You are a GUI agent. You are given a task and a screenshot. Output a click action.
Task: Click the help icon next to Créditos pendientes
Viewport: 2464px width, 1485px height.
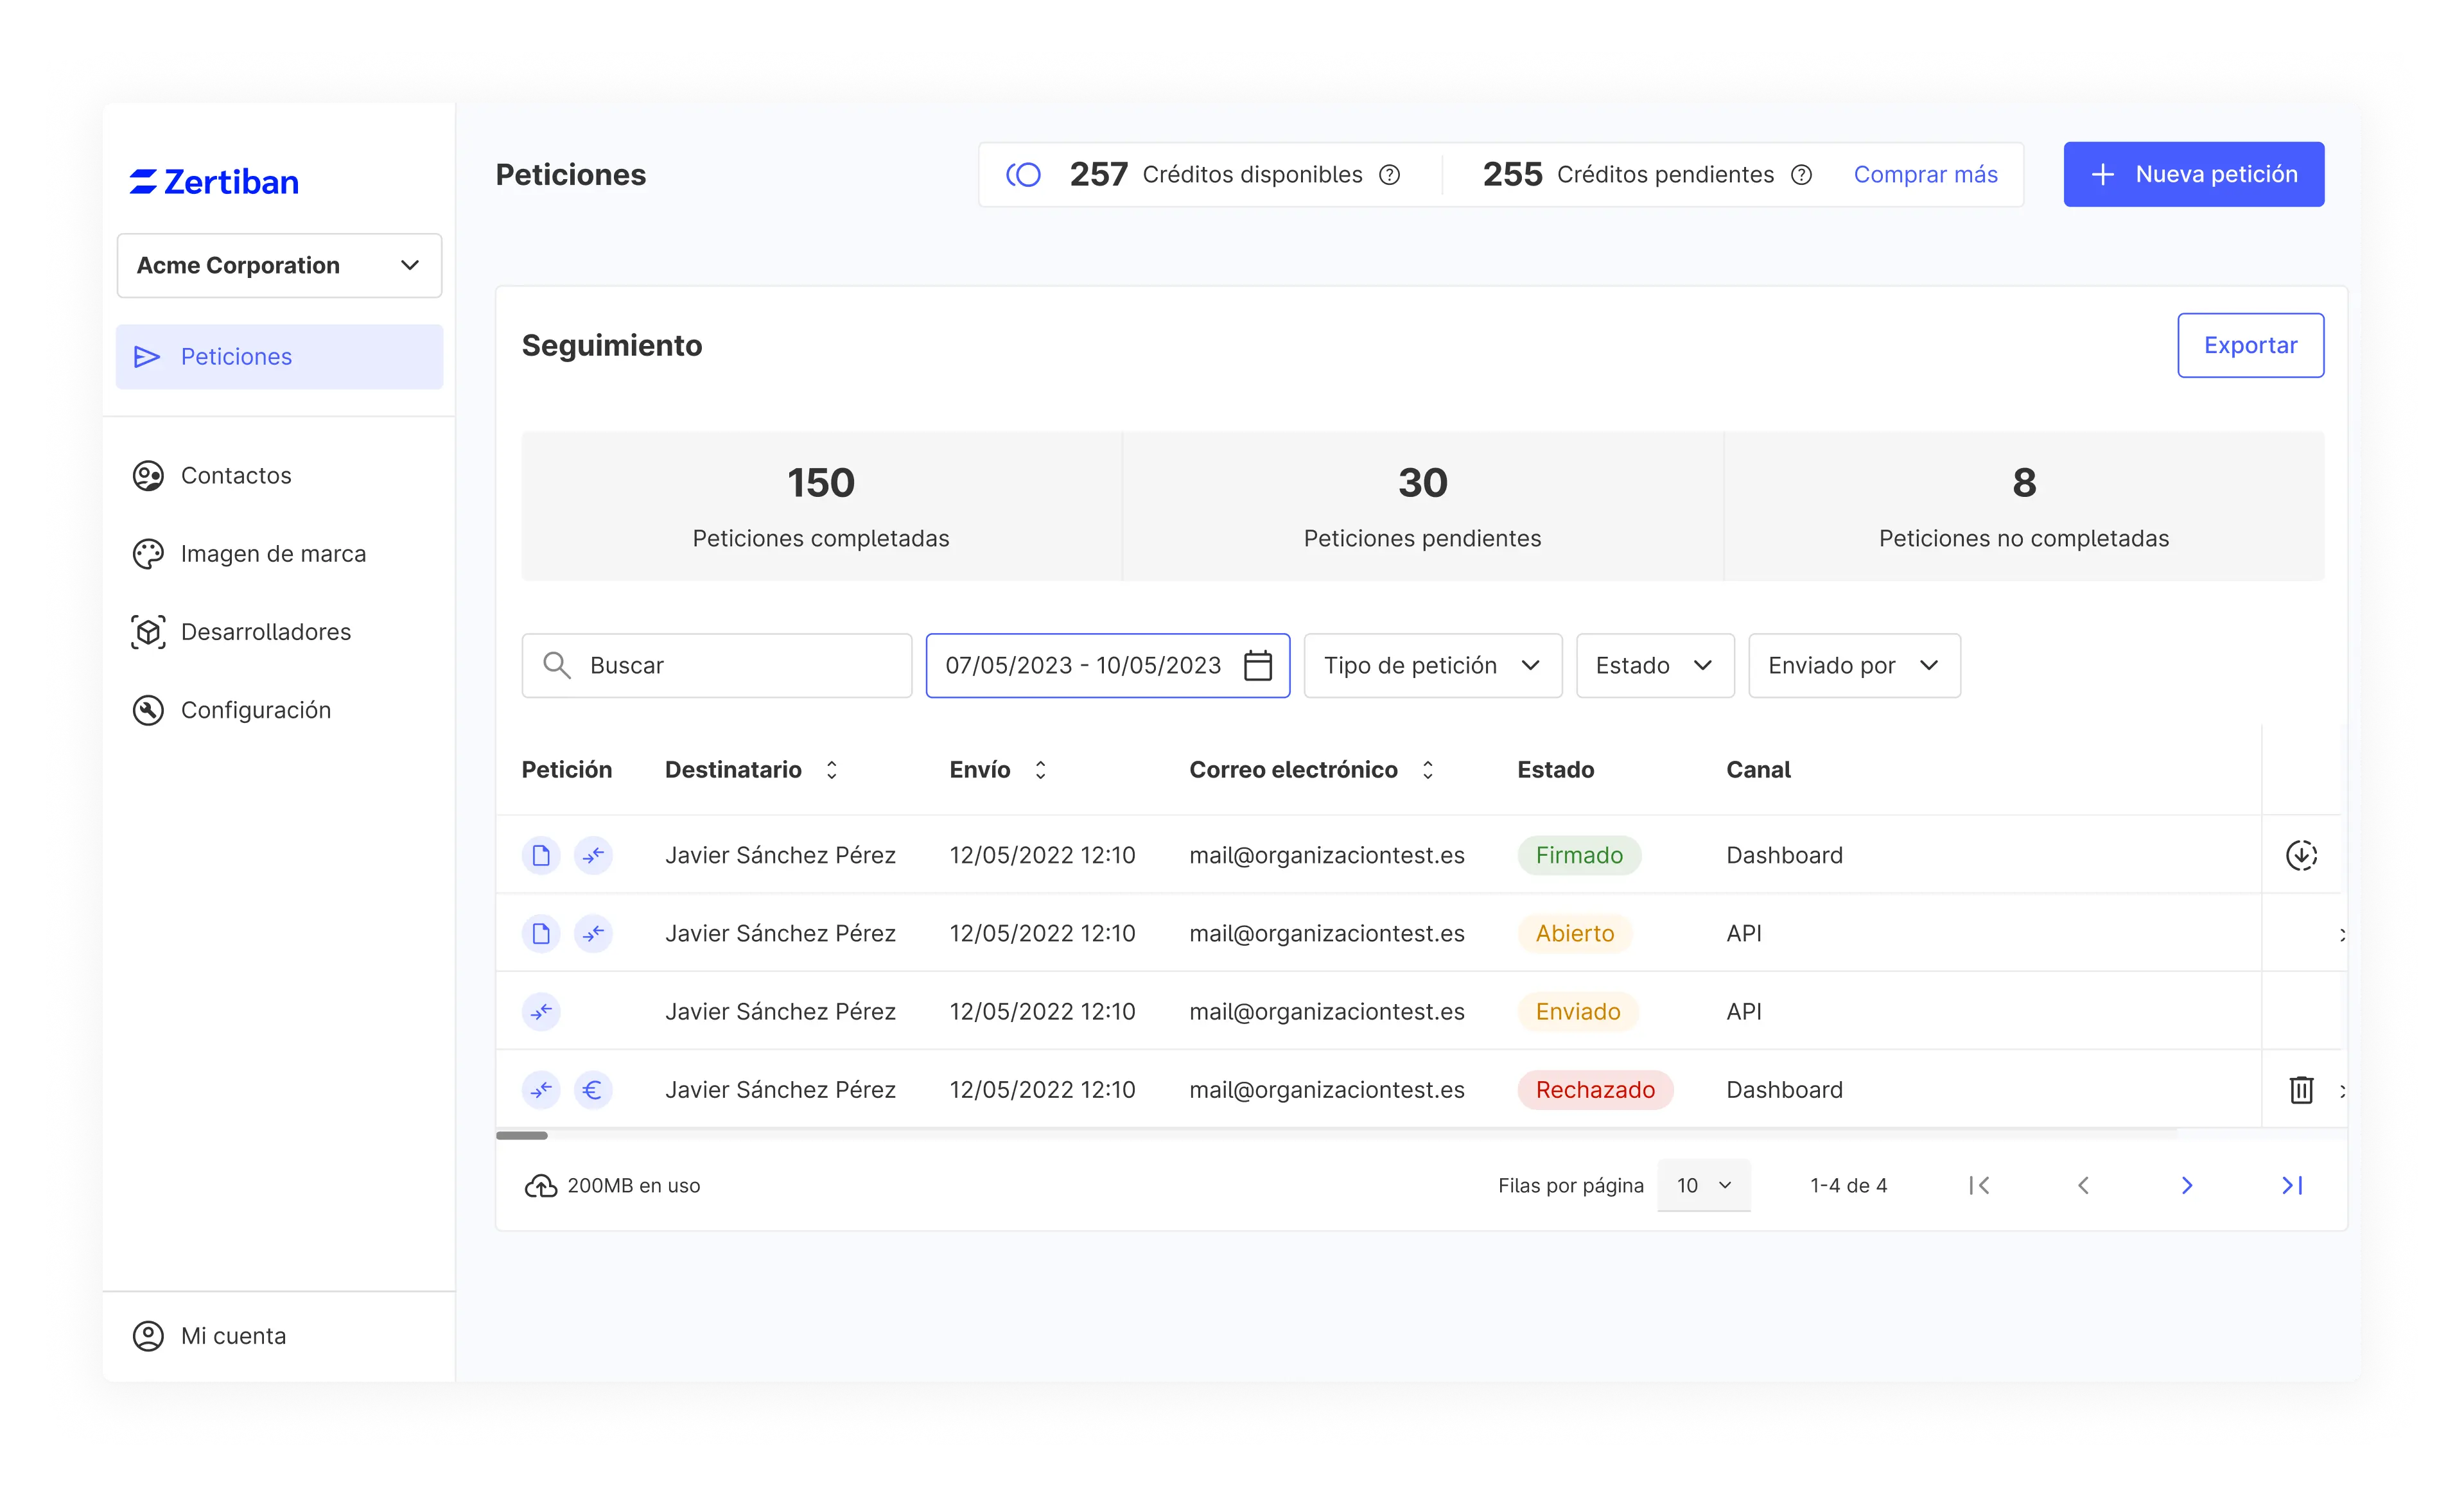tap(1801, 175)
